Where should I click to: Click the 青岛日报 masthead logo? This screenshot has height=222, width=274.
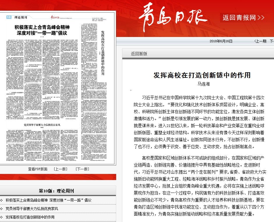(173, 17)
